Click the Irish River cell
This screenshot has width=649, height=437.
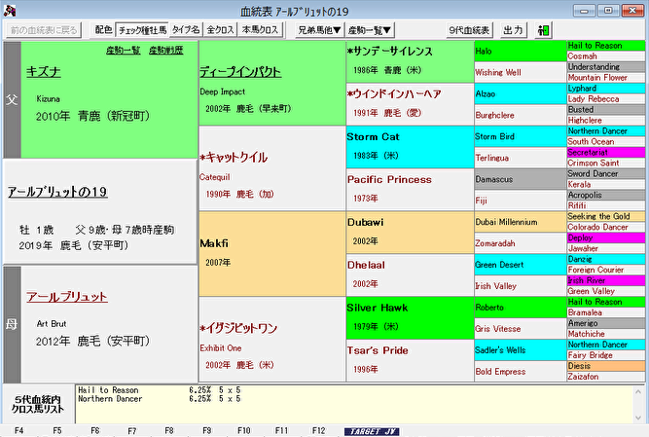(606, 280)
